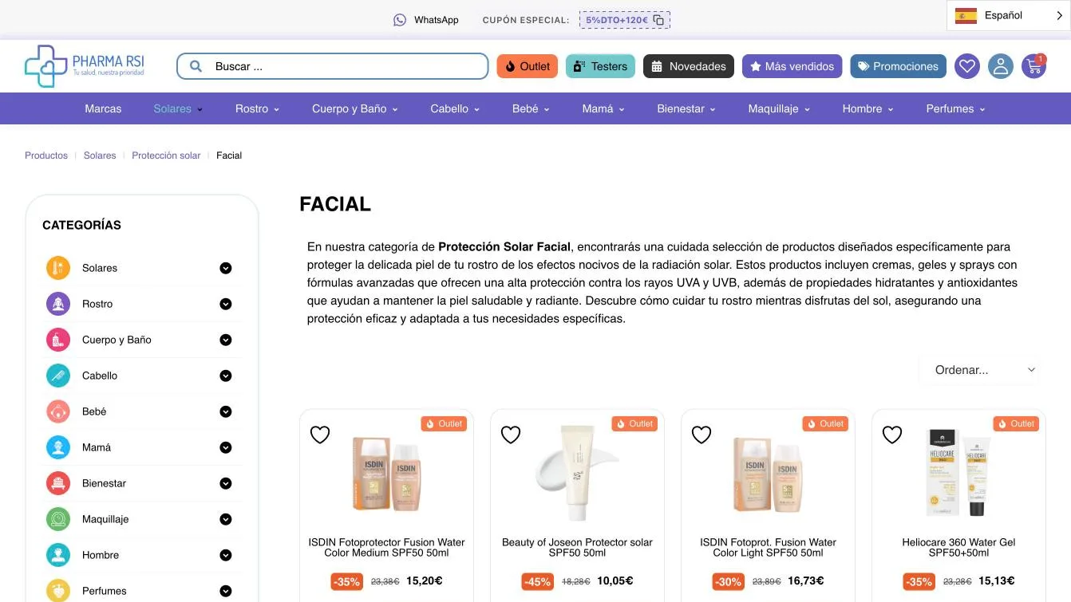Viewport: 1071px width, 602px height.
Task: Copy the special coupon code icon
Action: [658, 20]
